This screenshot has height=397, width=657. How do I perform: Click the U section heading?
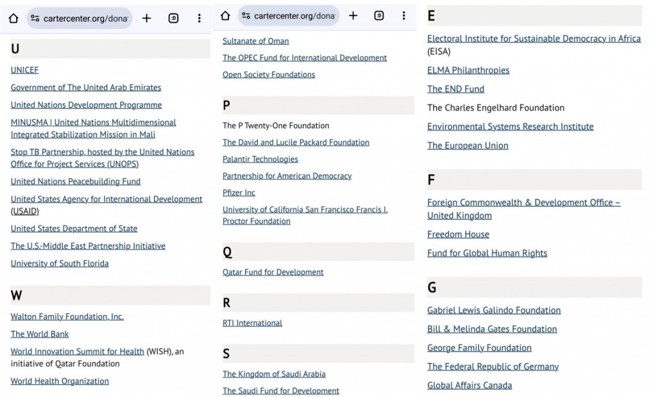tap(110, 49)
